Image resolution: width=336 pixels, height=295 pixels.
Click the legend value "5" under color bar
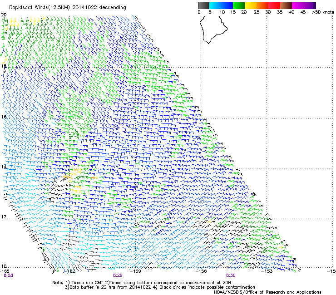pyautogui.click(x=210, y=12)
